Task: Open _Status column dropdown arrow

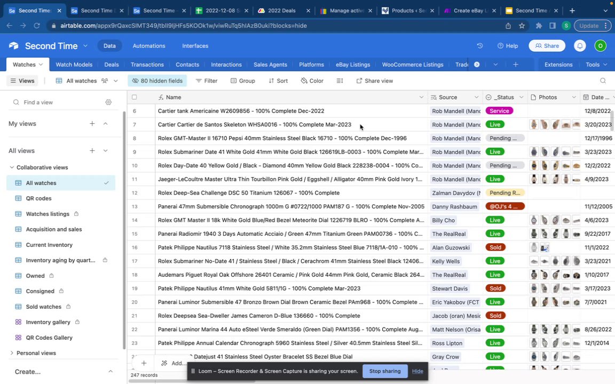Action: pos(521,97)
